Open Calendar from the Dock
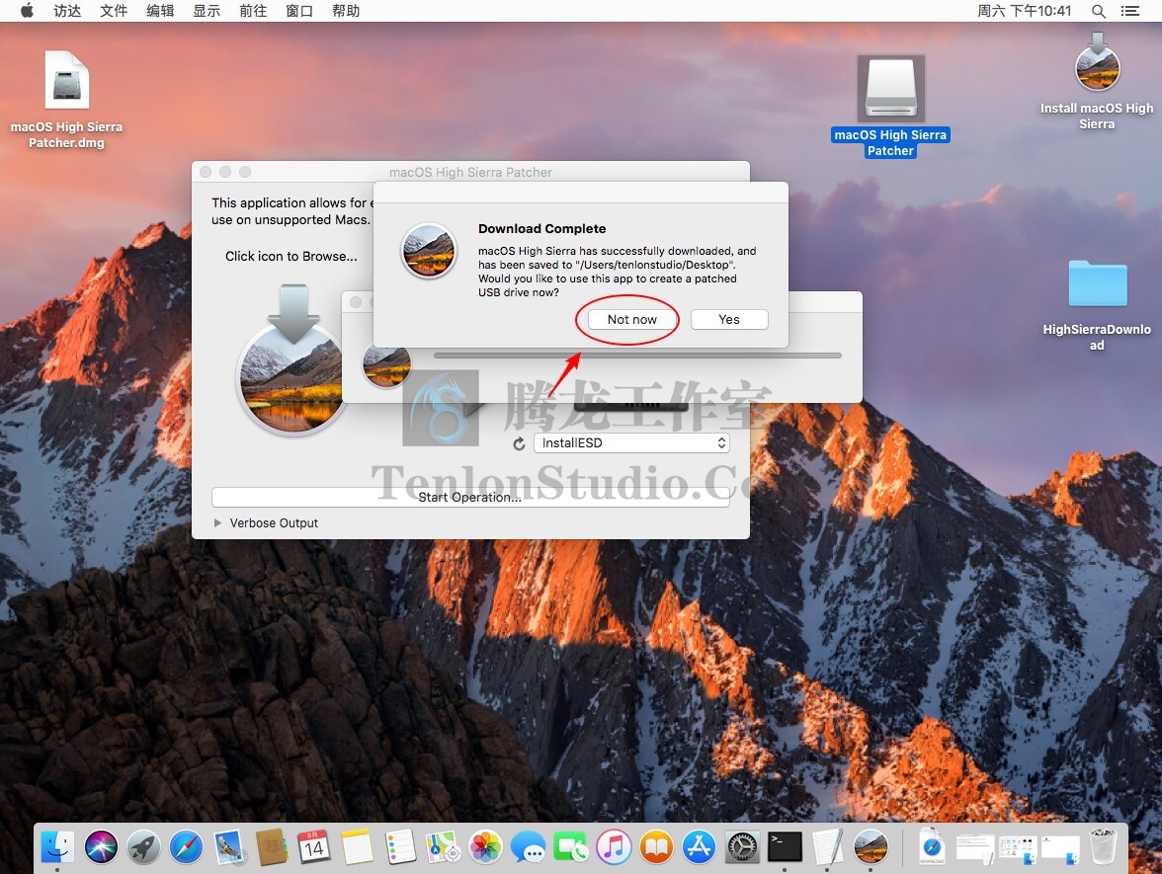The height and width of the screenshot is (874, 1162). pyautogui.click(x=314, y=846)
